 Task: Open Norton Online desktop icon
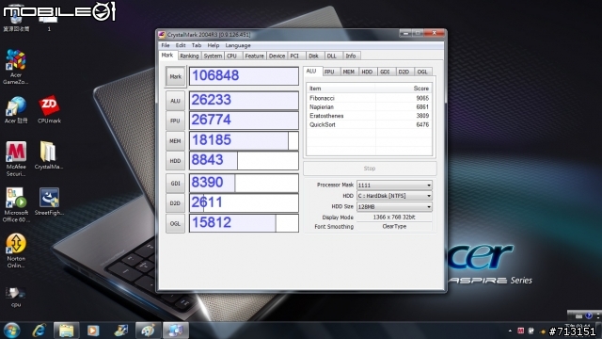[x=16, y=250]
